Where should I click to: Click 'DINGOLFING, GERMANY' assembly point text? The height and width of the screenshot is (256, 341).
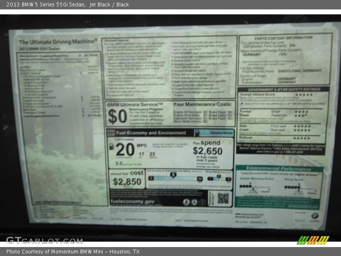click(300, 71)
